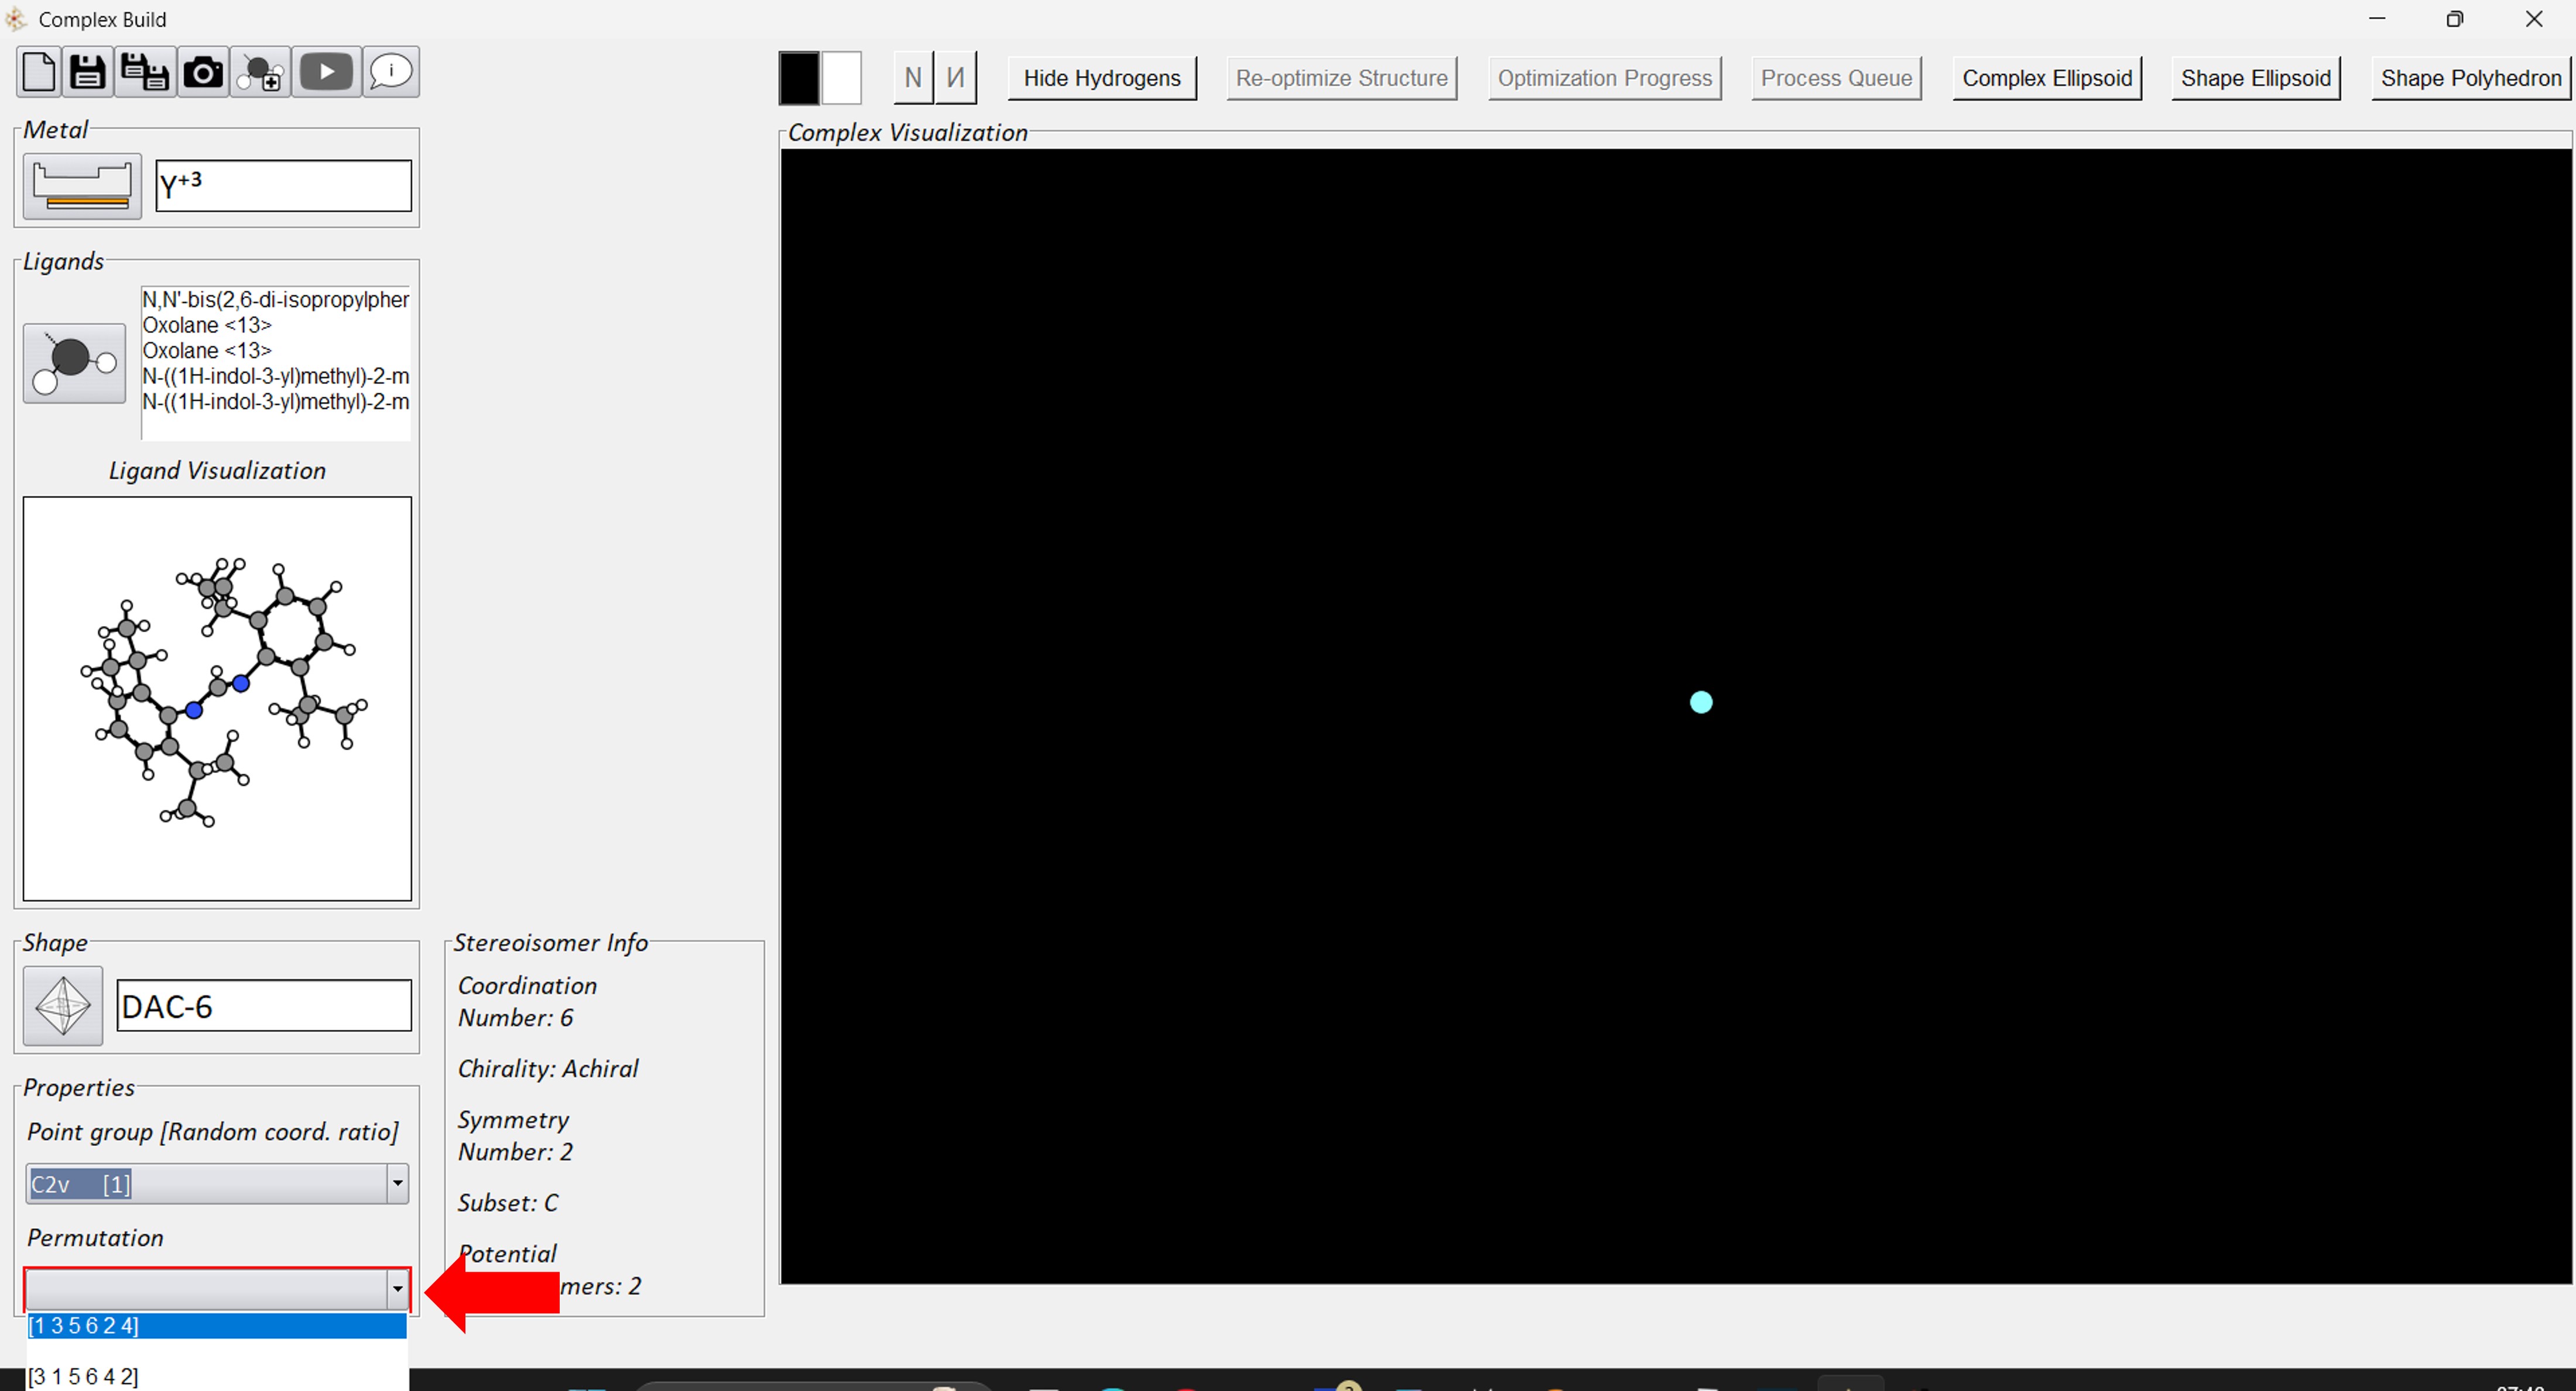Click the double floppy save-all icon
The width and height of the screenshot is (2576, 1391).
tap(145, 72)
